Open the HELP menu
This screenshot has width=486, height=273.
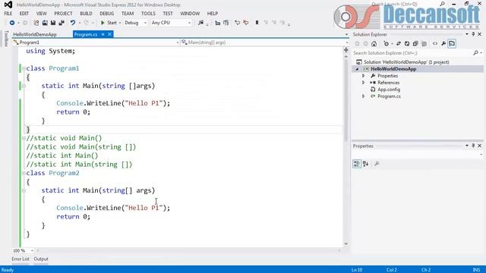pyautogui.click(x=213, y=14)
